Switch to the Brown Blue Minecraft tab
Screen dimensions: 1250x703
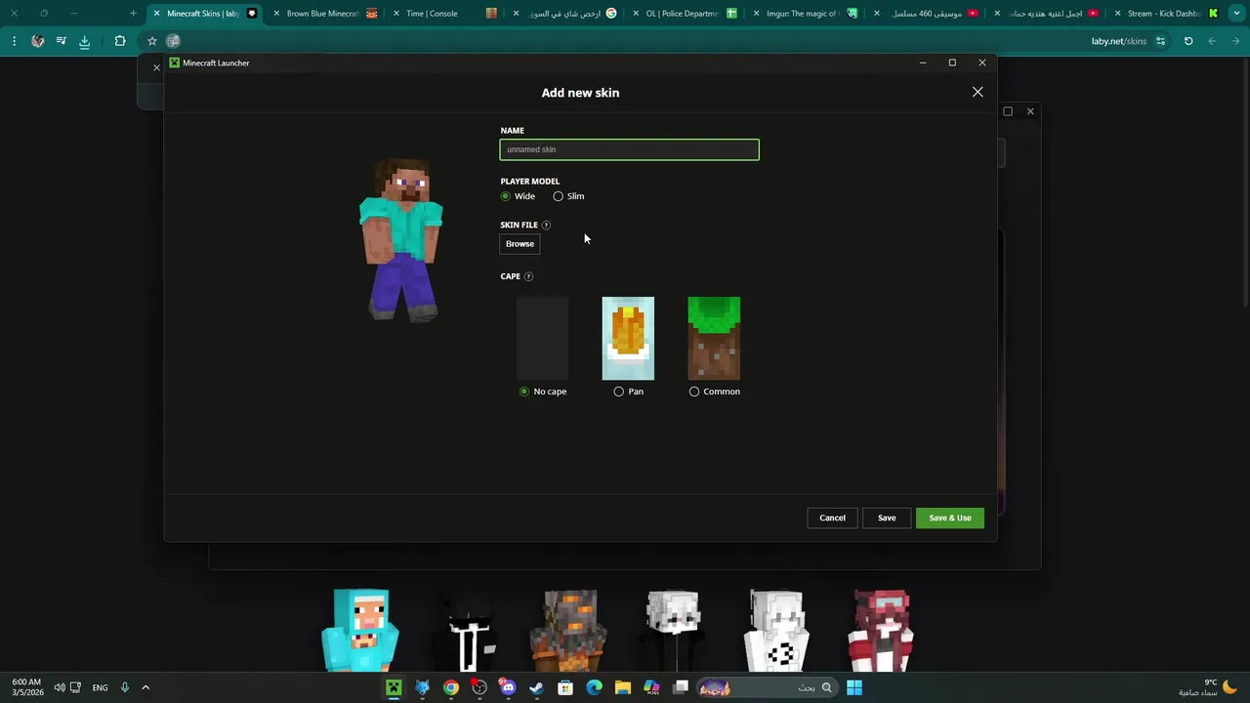pyautogui.click(x=324, y=14)
